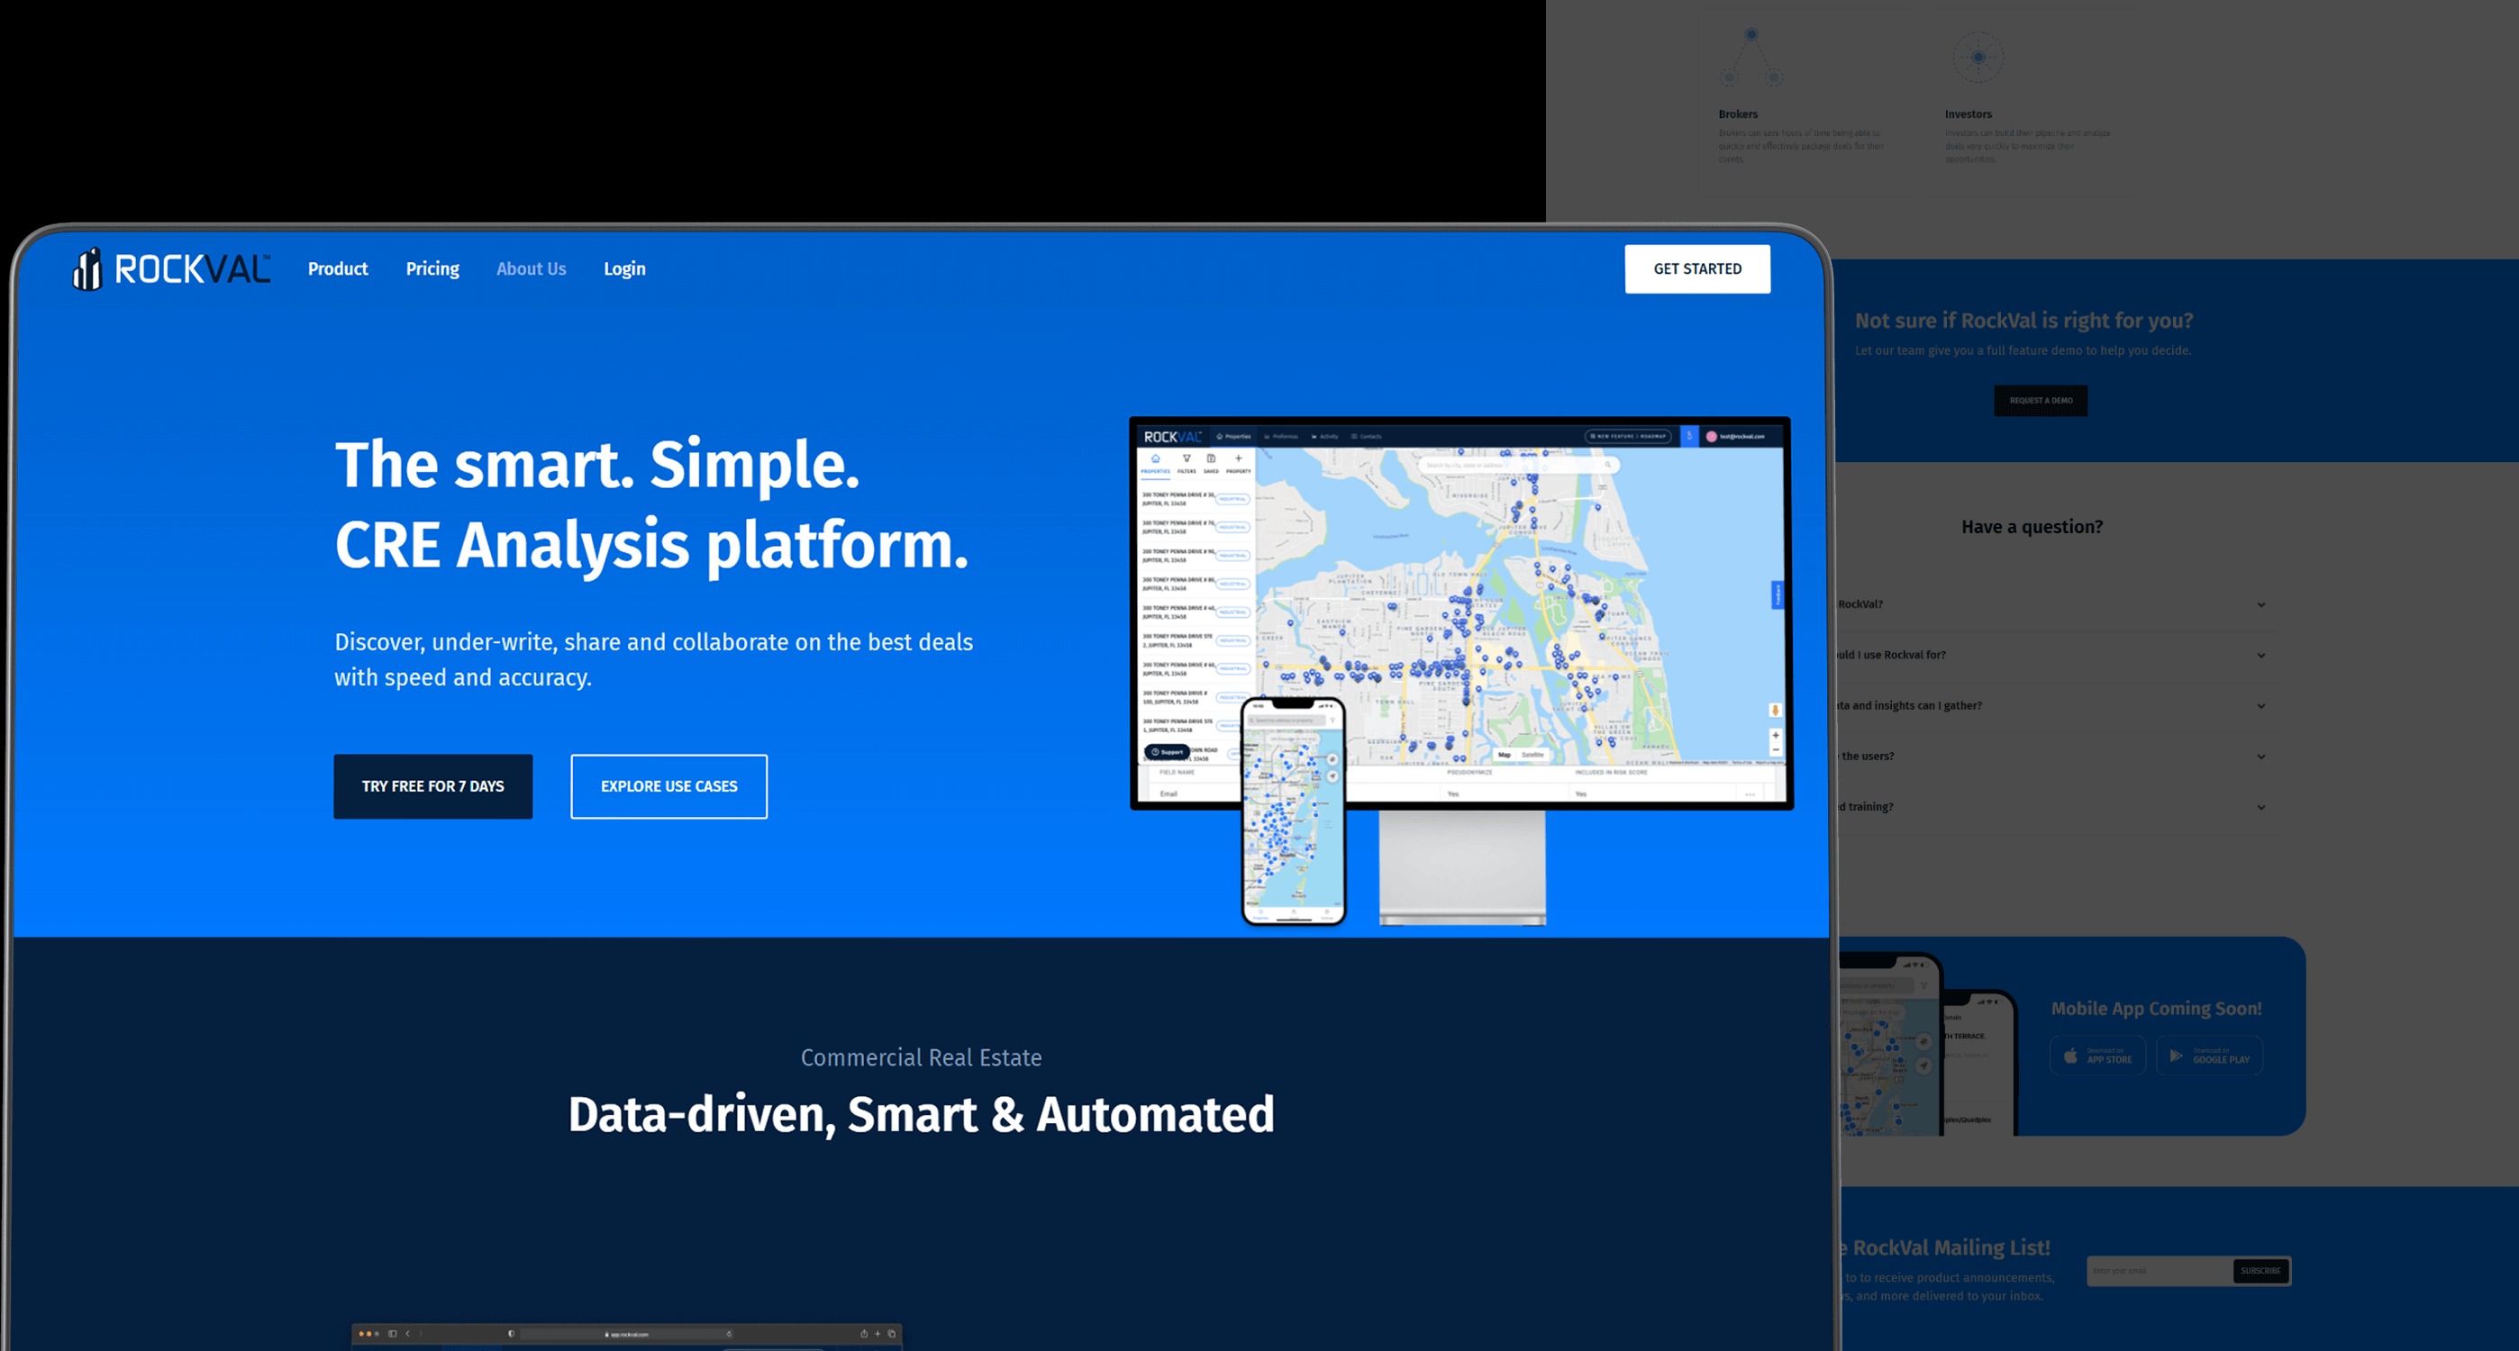Switch map view to Satellite

pyautogui.click(x=1533, y=756)
